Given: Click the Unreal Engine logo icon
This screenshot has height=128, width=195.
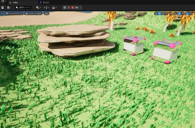Looking at the screenshot, I should (x=3, y=1).
